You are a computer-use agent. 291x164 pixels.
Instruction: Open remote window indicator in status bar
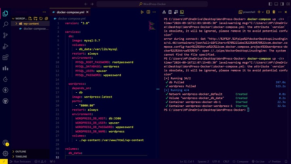click(4, 162)
